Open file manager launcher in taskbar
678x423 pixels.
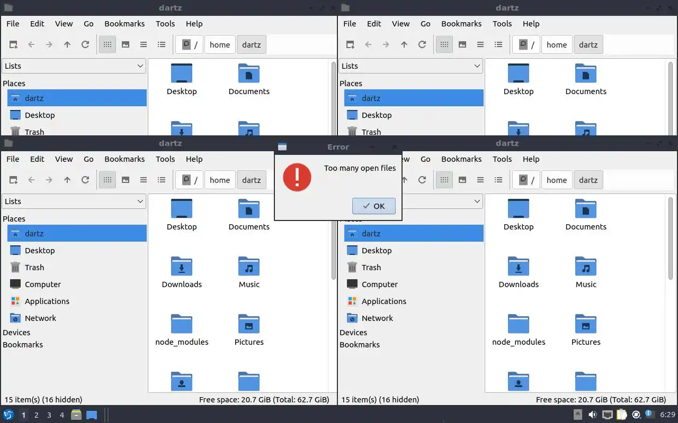tap(76, 415)
